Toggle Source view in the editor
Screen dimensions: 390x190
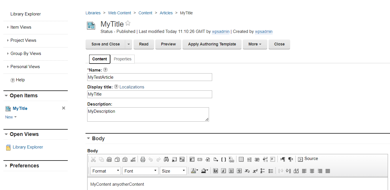pyautogui.click(x=308, y=159)
